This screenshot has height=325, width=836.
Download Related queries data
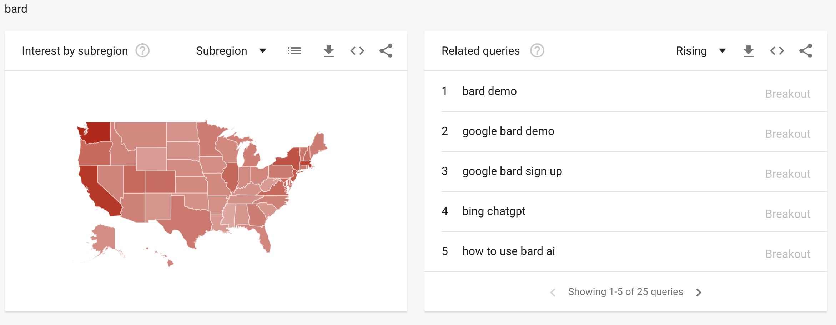749,51
